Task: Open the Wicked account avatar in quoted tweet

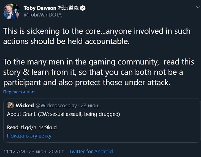Action: [x=10, y=105]
